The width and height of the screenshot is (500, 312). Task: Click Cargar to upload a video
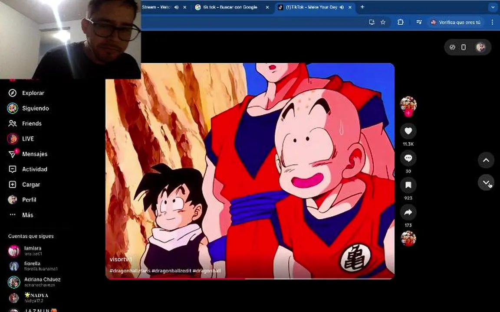pos(24,184)
